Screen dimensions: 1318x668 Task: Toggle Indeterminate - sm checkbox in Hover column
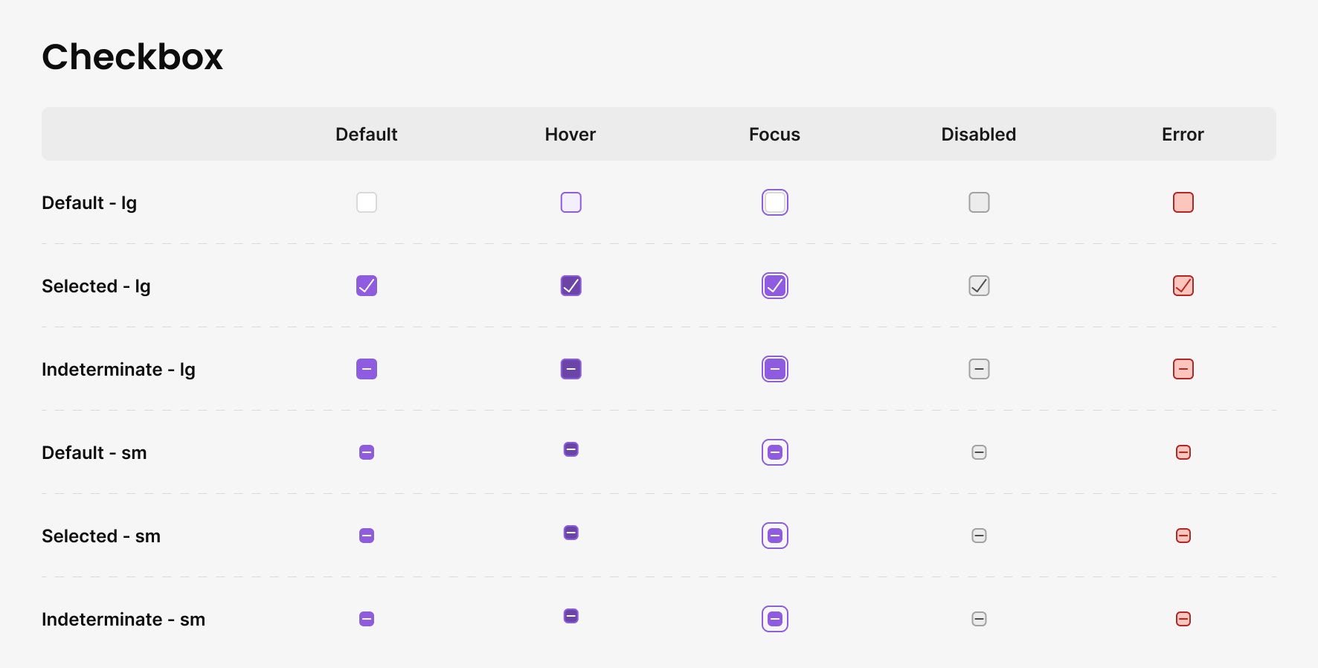pos(571,616)
